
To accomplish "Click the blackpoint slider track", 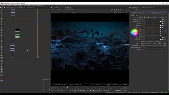I will 152,20.
